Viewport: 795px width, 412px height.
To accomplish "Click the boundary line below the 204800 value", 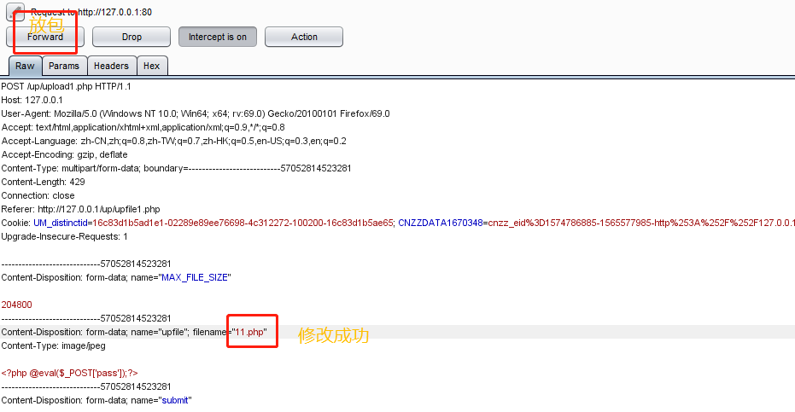I will 86,318.
